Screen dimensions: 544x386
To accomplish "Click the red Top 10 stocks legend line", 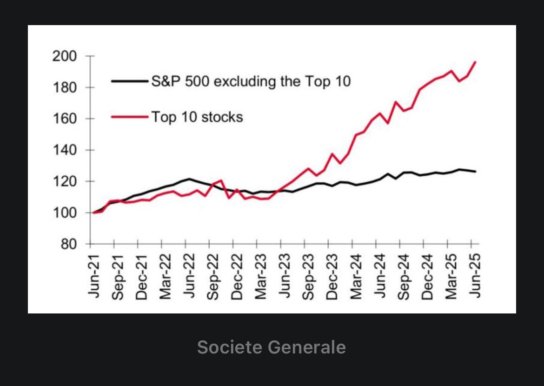I will point(130,117).
